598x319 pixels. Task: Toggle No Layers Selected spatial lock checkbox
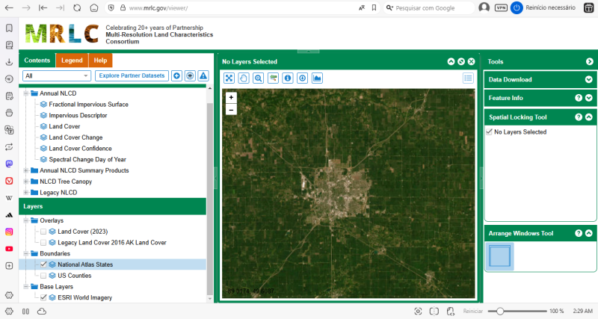click(x=490, y=132)
